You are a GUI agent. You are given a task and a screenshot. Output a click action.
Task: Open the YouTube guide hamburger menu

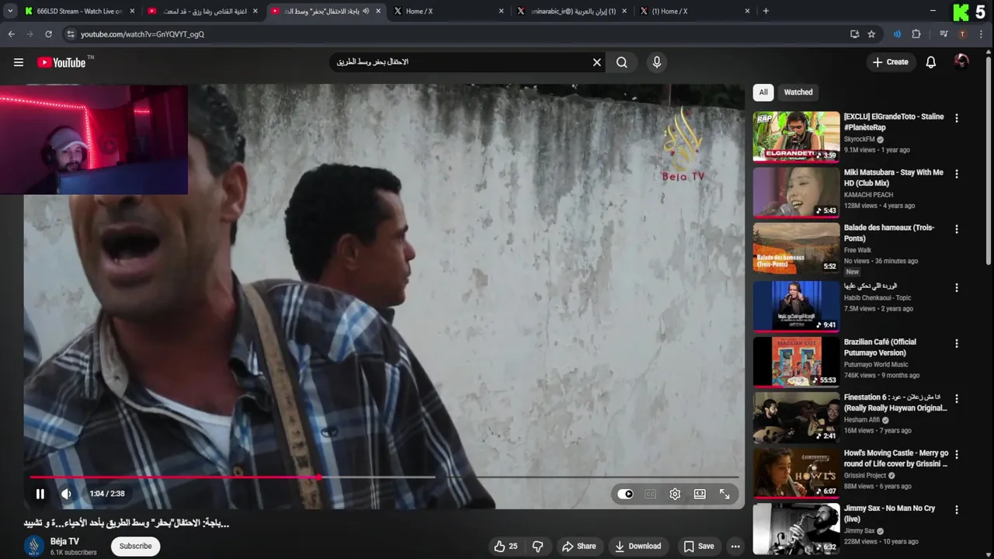[19, 62]
